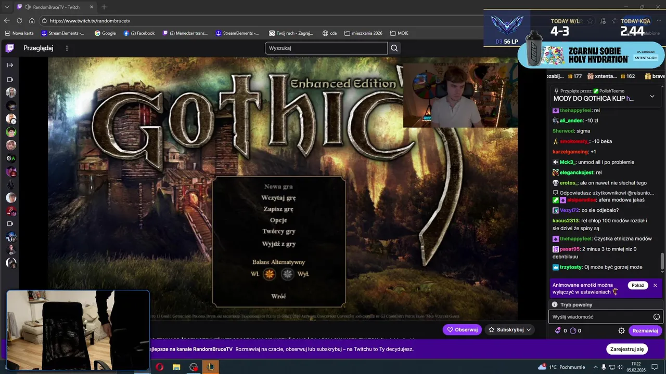Open the Opera icon in taskbar
The width and height of the screenshot is (666, 374).
pyautogui.click(x=159, y=367)
